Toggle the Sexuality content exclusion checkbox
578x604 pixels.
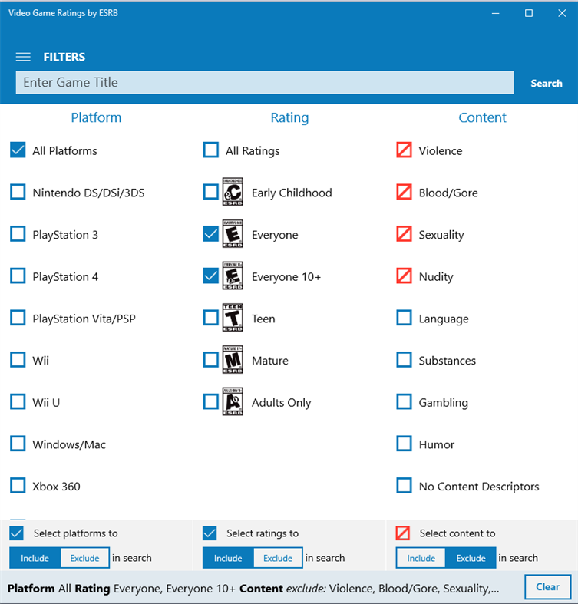(405, 234)
